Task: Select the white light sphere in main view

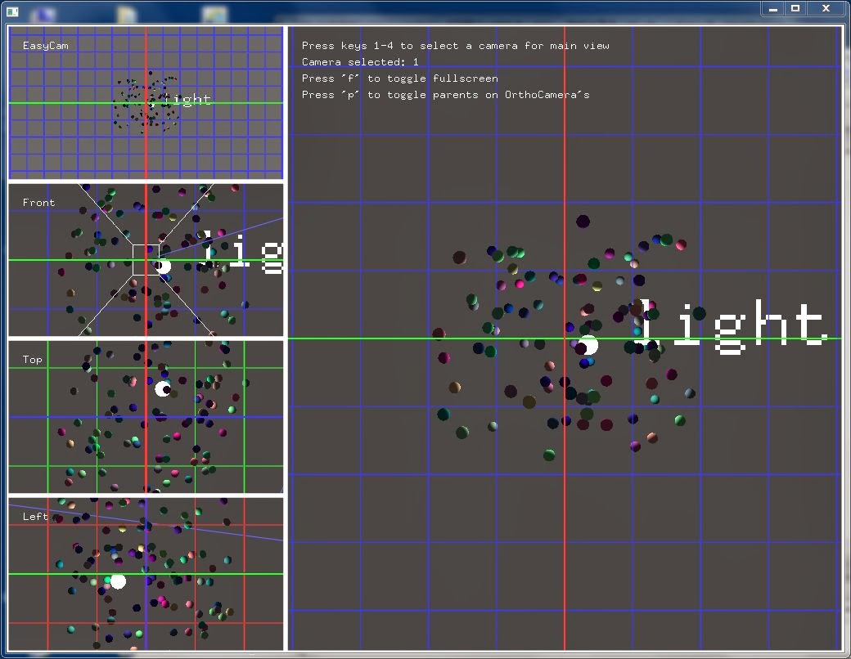Action: [588, 344]
